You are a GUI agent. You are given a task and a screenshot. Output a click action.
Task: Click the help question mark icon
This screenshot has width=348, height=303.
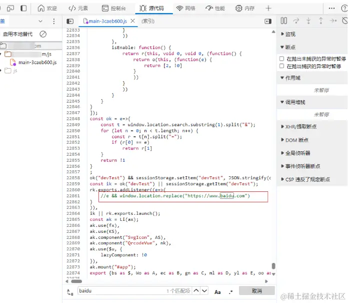[344, 9]
